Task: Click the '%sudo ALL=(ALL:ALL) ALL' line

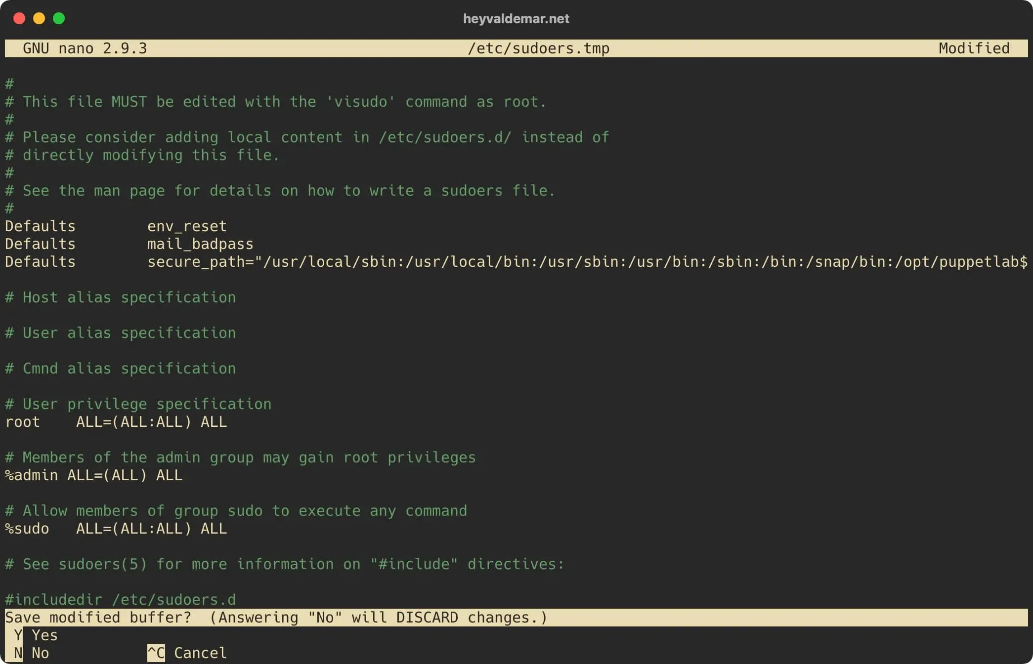Action: (116, 529)
